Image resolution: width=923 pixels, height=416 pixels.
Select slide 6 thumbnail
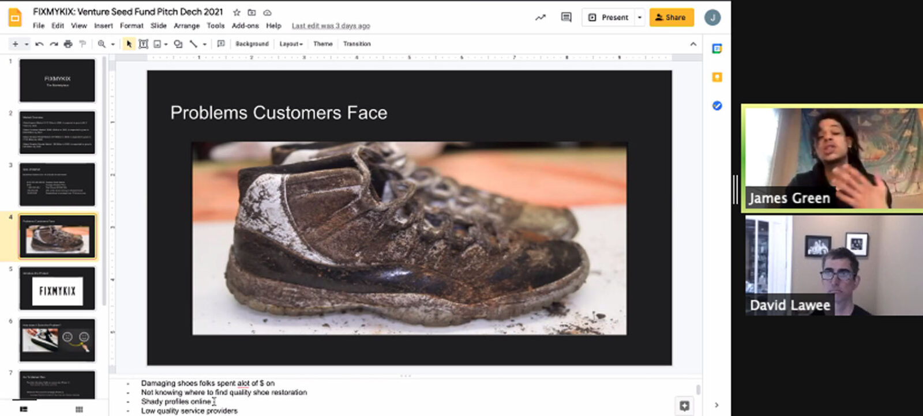pos(57,340)
